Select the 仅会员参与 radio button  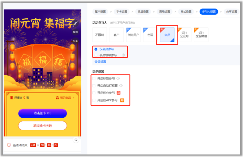coord(96,49)
